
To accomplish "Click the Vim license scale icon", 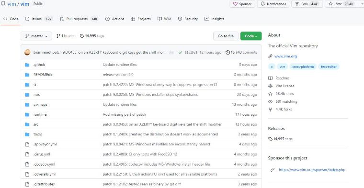I will pyautogui.click(x=270, y=86).
